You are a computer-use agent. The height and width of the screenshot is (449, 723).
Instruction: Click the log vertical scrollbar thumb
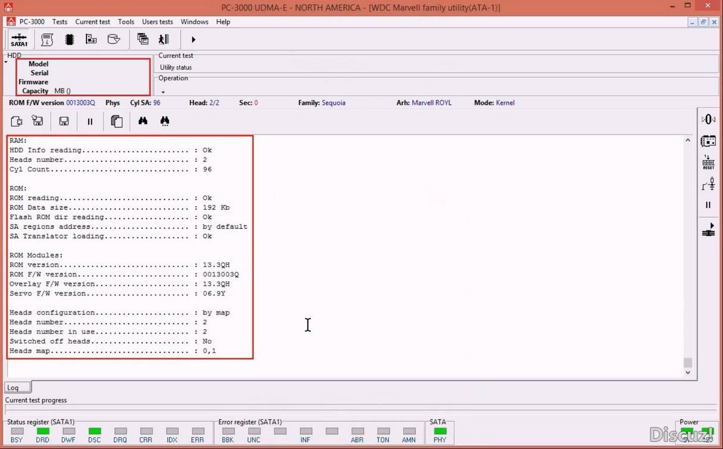click(688, 363)
